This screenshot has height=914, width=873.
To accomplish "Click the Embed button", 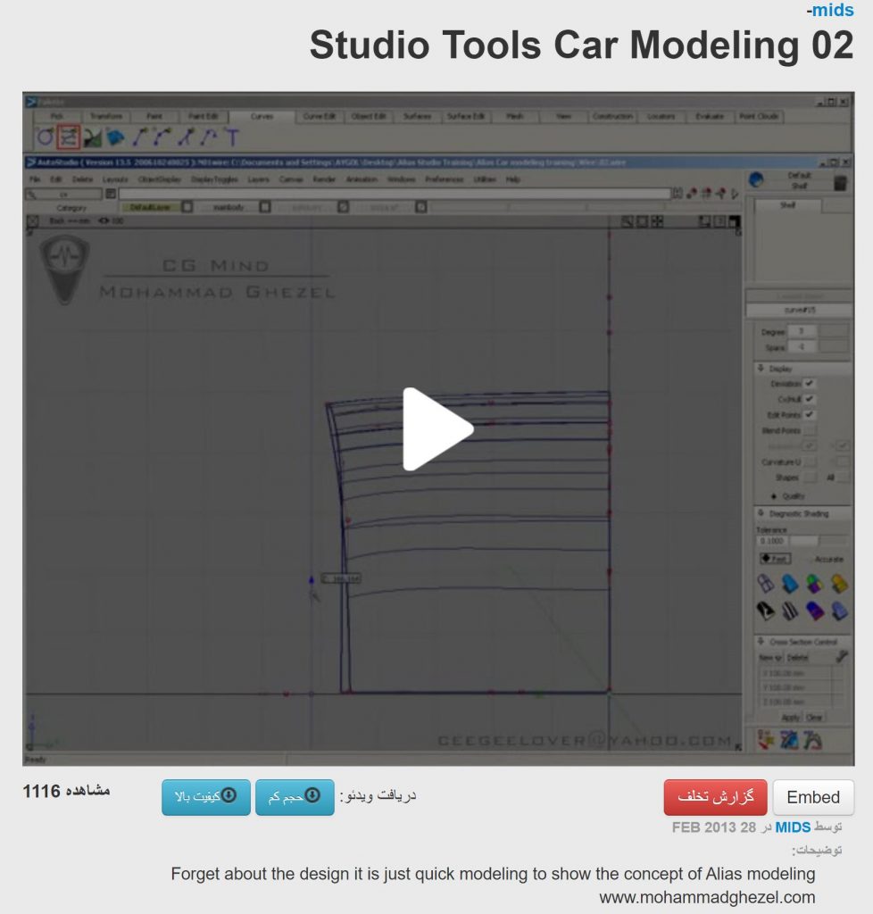I will [x=813, y=797].
